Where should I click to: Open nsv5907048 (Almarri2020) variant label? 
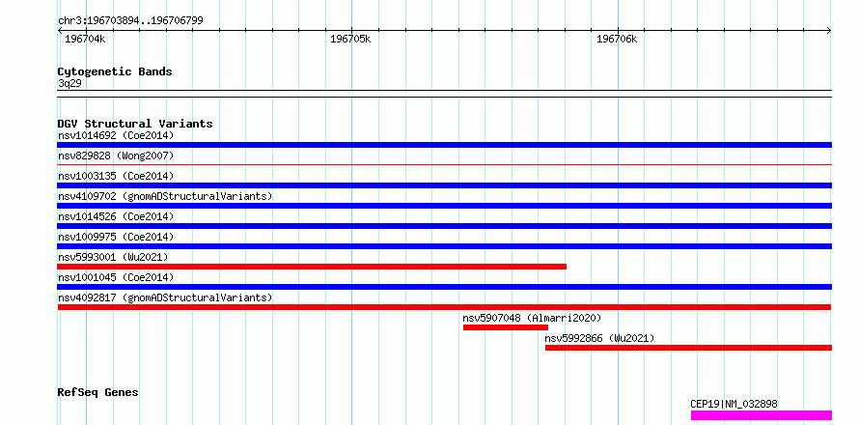tap(532, 318)
